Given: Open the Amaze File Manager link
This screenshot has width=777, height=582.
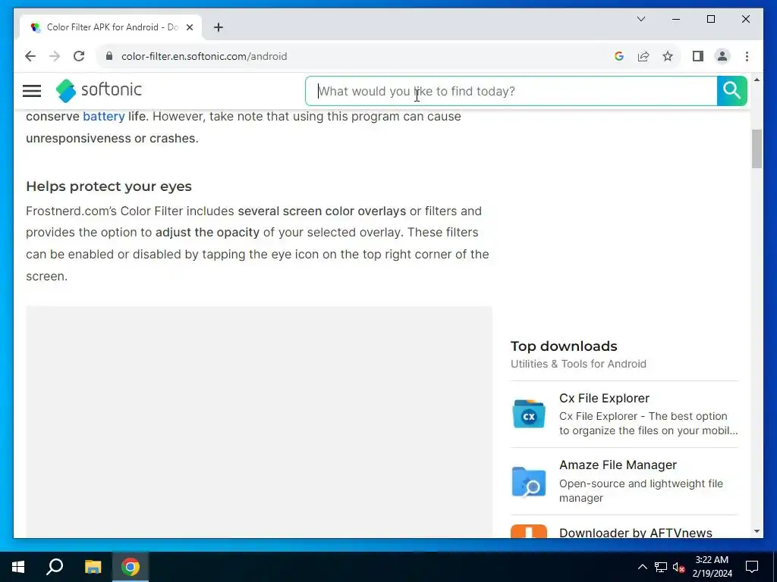Looking at the screenshot, I should pyautogui.click(x=618, y=465).
